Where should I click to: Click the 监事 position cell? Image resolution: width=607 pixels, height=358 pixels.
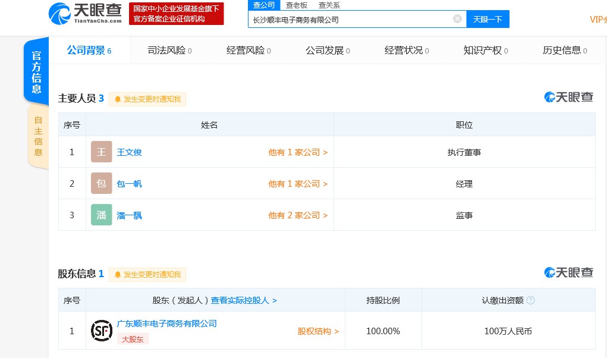[x=464, y=215]
